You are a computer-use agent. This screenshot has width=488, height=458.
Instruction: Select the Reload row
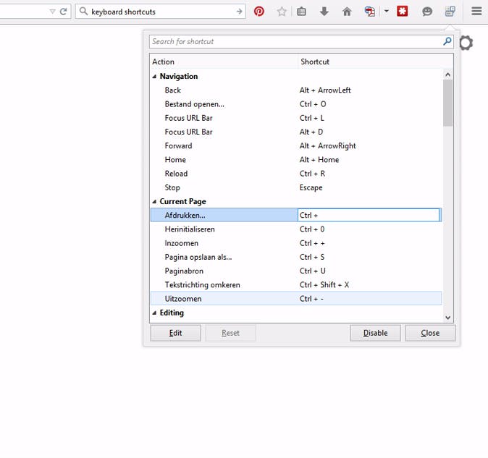(296, 174)
